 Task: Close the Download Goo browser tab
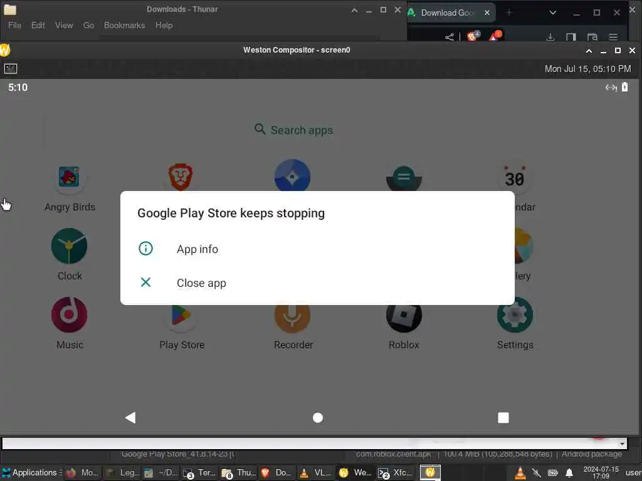click(487, 13)
